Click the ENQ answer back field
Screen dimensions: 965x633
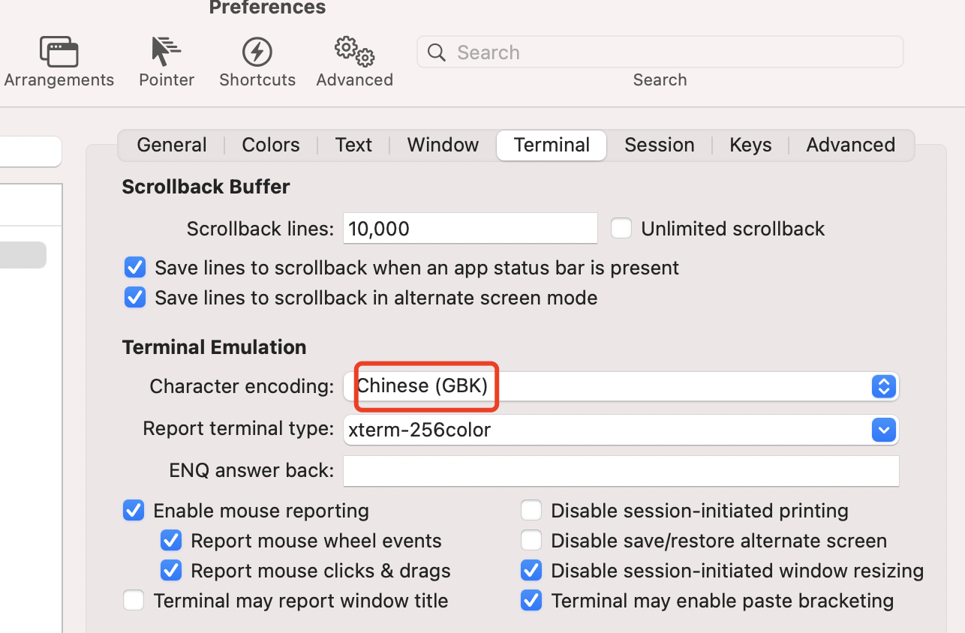pyautogui.click(x=621, y=471)
